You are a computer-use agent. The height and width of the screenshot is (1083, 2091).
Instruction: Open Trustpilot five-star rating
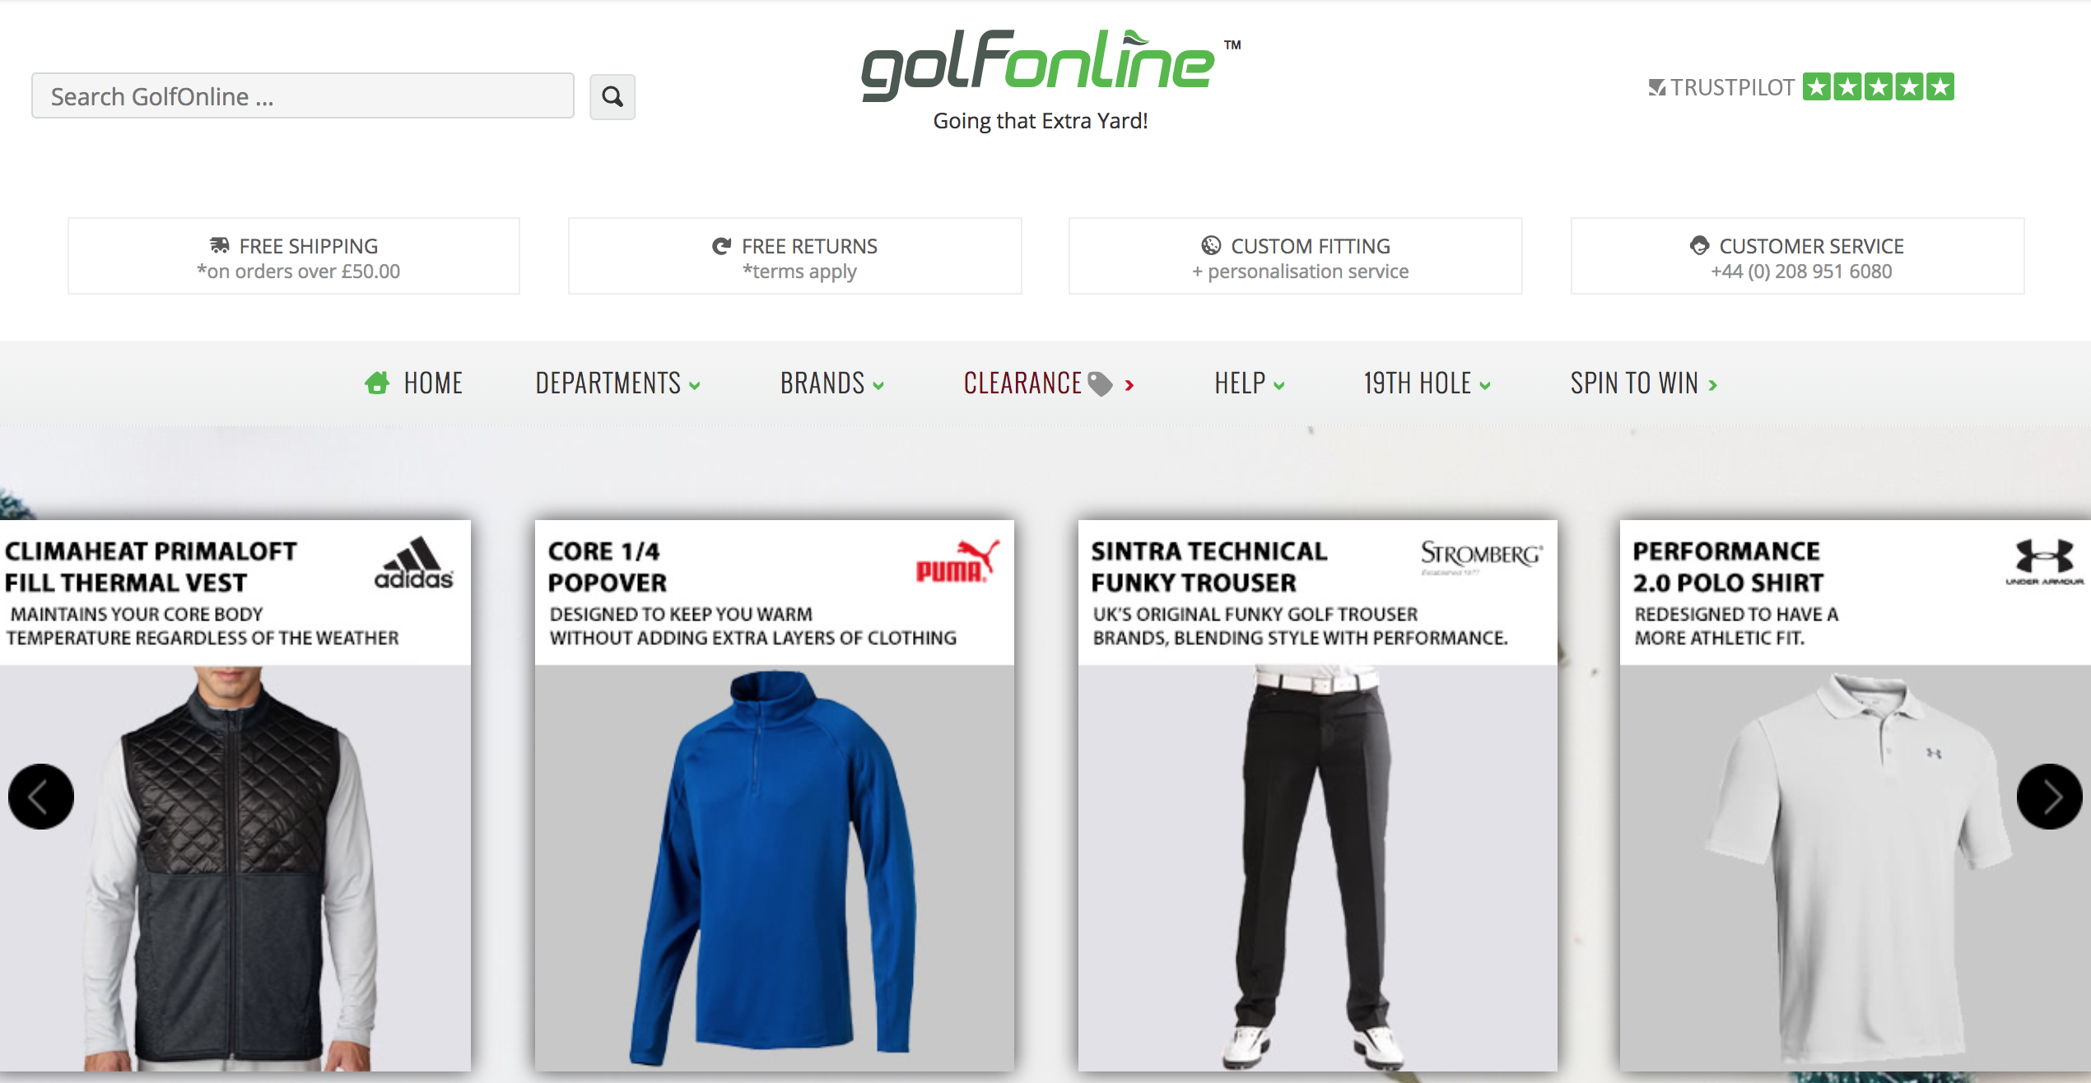point(1801,86)
